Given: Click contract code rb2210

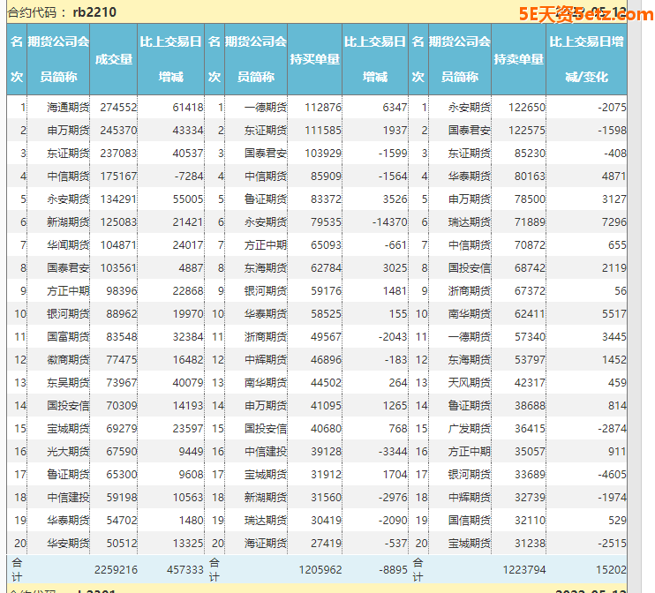Looking at the screenshot, I should [x=94, y=12].
